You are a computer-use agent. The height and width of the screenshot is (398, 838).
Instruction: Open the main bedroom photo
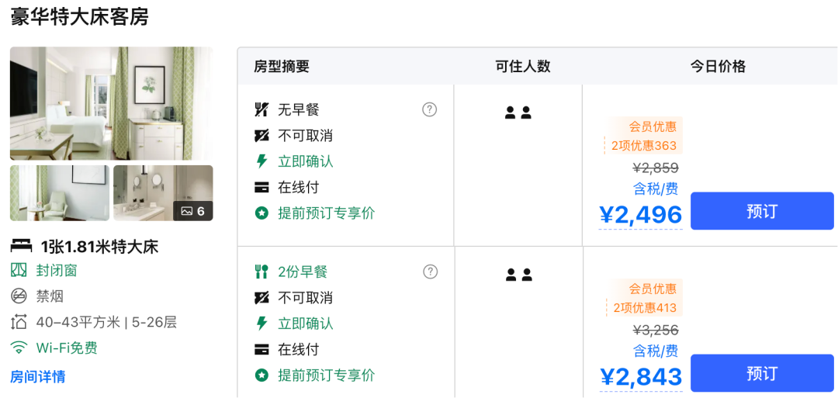click(111, 103)
